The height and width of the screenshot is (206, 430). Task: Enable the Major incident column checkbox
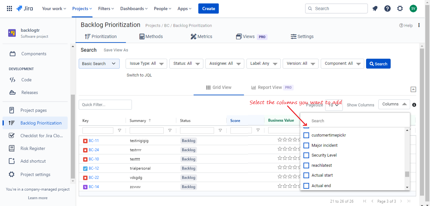click(306, 145)
